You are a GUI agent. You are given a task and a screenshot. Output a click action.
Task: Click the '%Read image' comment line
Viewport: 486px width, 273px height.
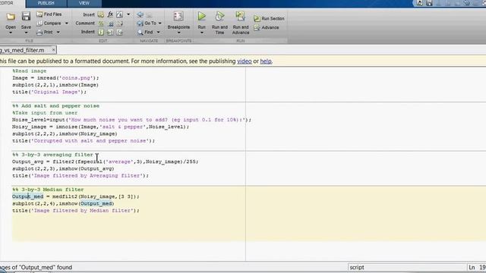pos(29,71)
